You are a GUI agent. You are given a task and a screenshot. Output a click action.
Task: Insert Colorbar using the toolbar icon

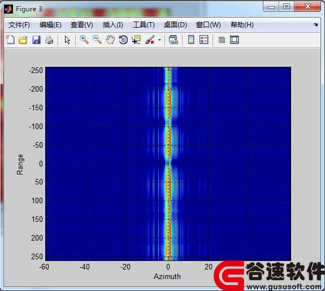pos(191,40)
